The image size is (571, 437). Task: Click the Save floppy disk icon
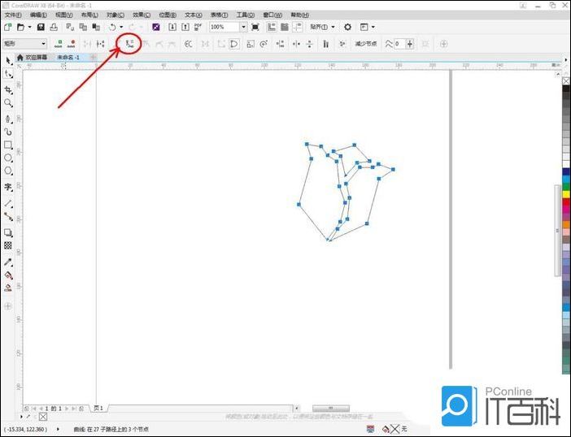click(x=41, y=27)
